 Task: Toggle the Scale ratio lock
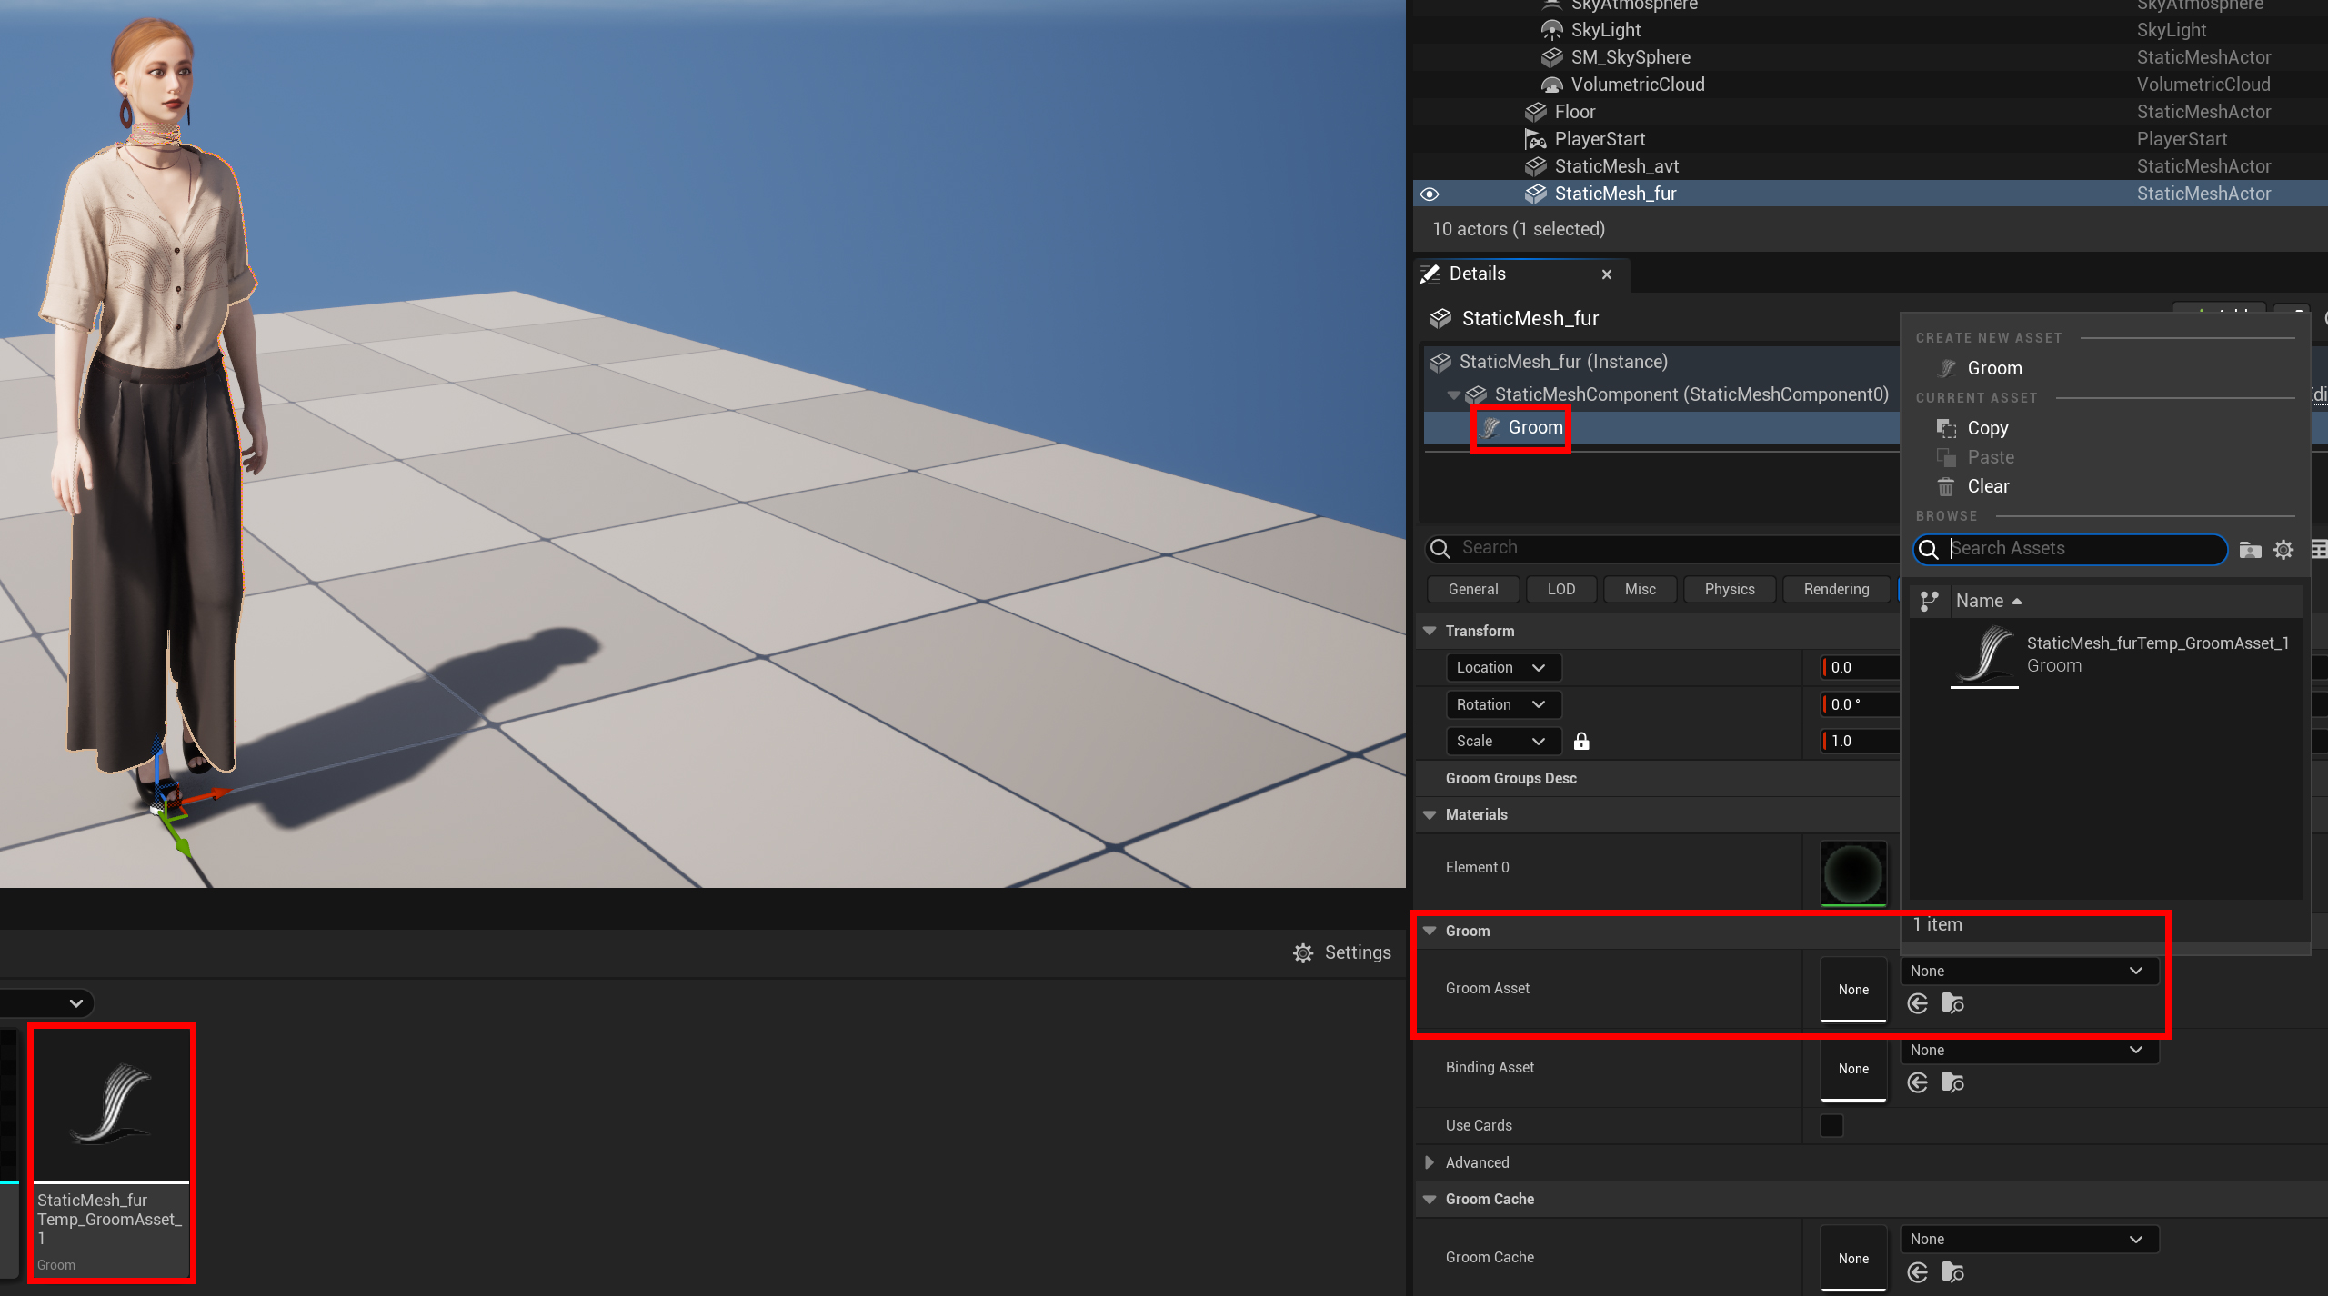click(1581, 741)
